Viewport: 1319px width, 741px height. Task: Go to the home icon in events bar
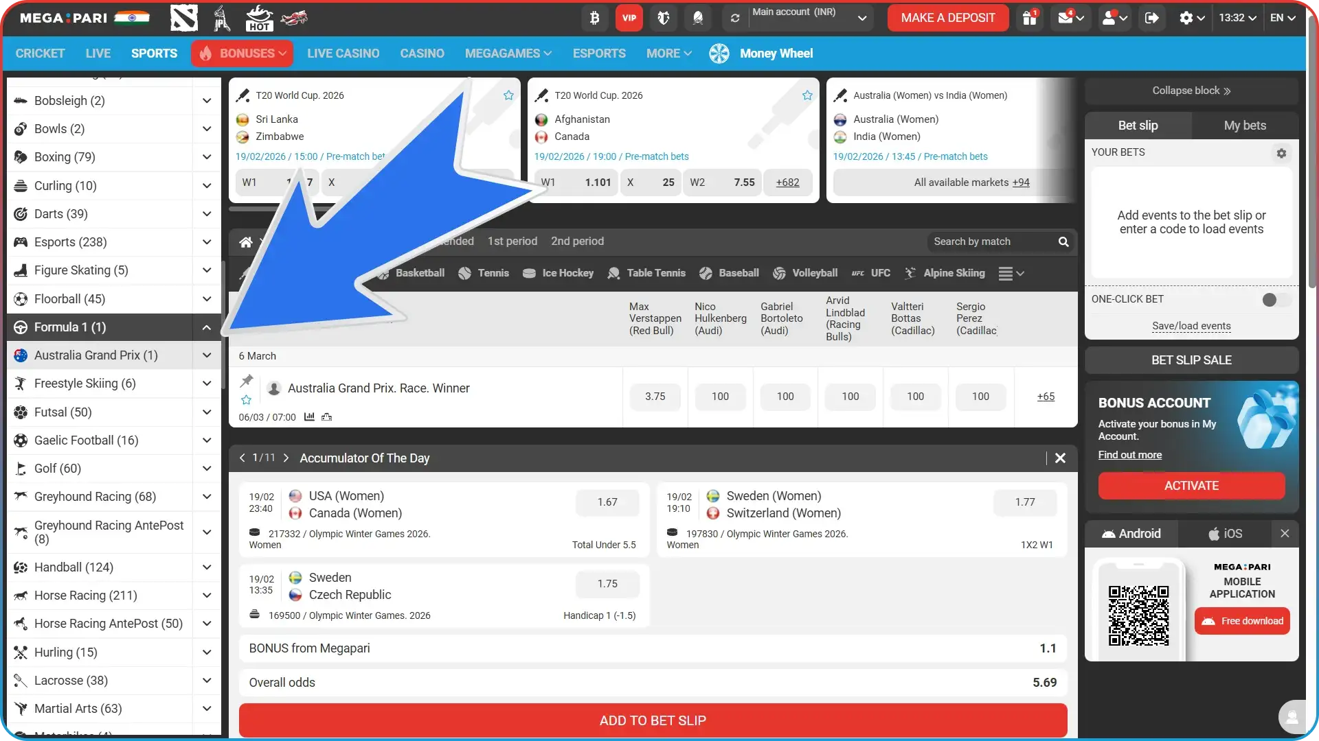(246, 242)
